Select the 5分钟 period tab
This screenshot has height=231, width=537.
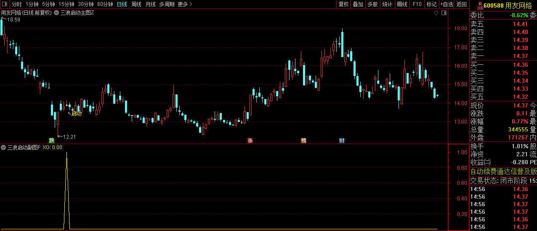click(x=48, y=4)
